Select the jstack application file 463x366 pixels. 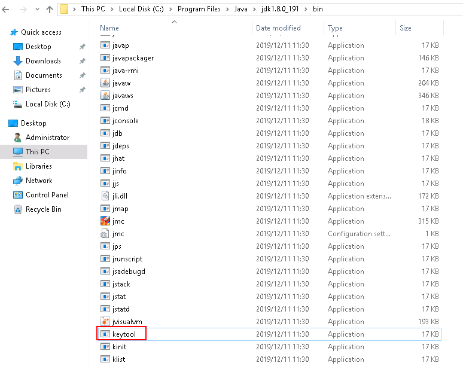[x=121, y=284]
